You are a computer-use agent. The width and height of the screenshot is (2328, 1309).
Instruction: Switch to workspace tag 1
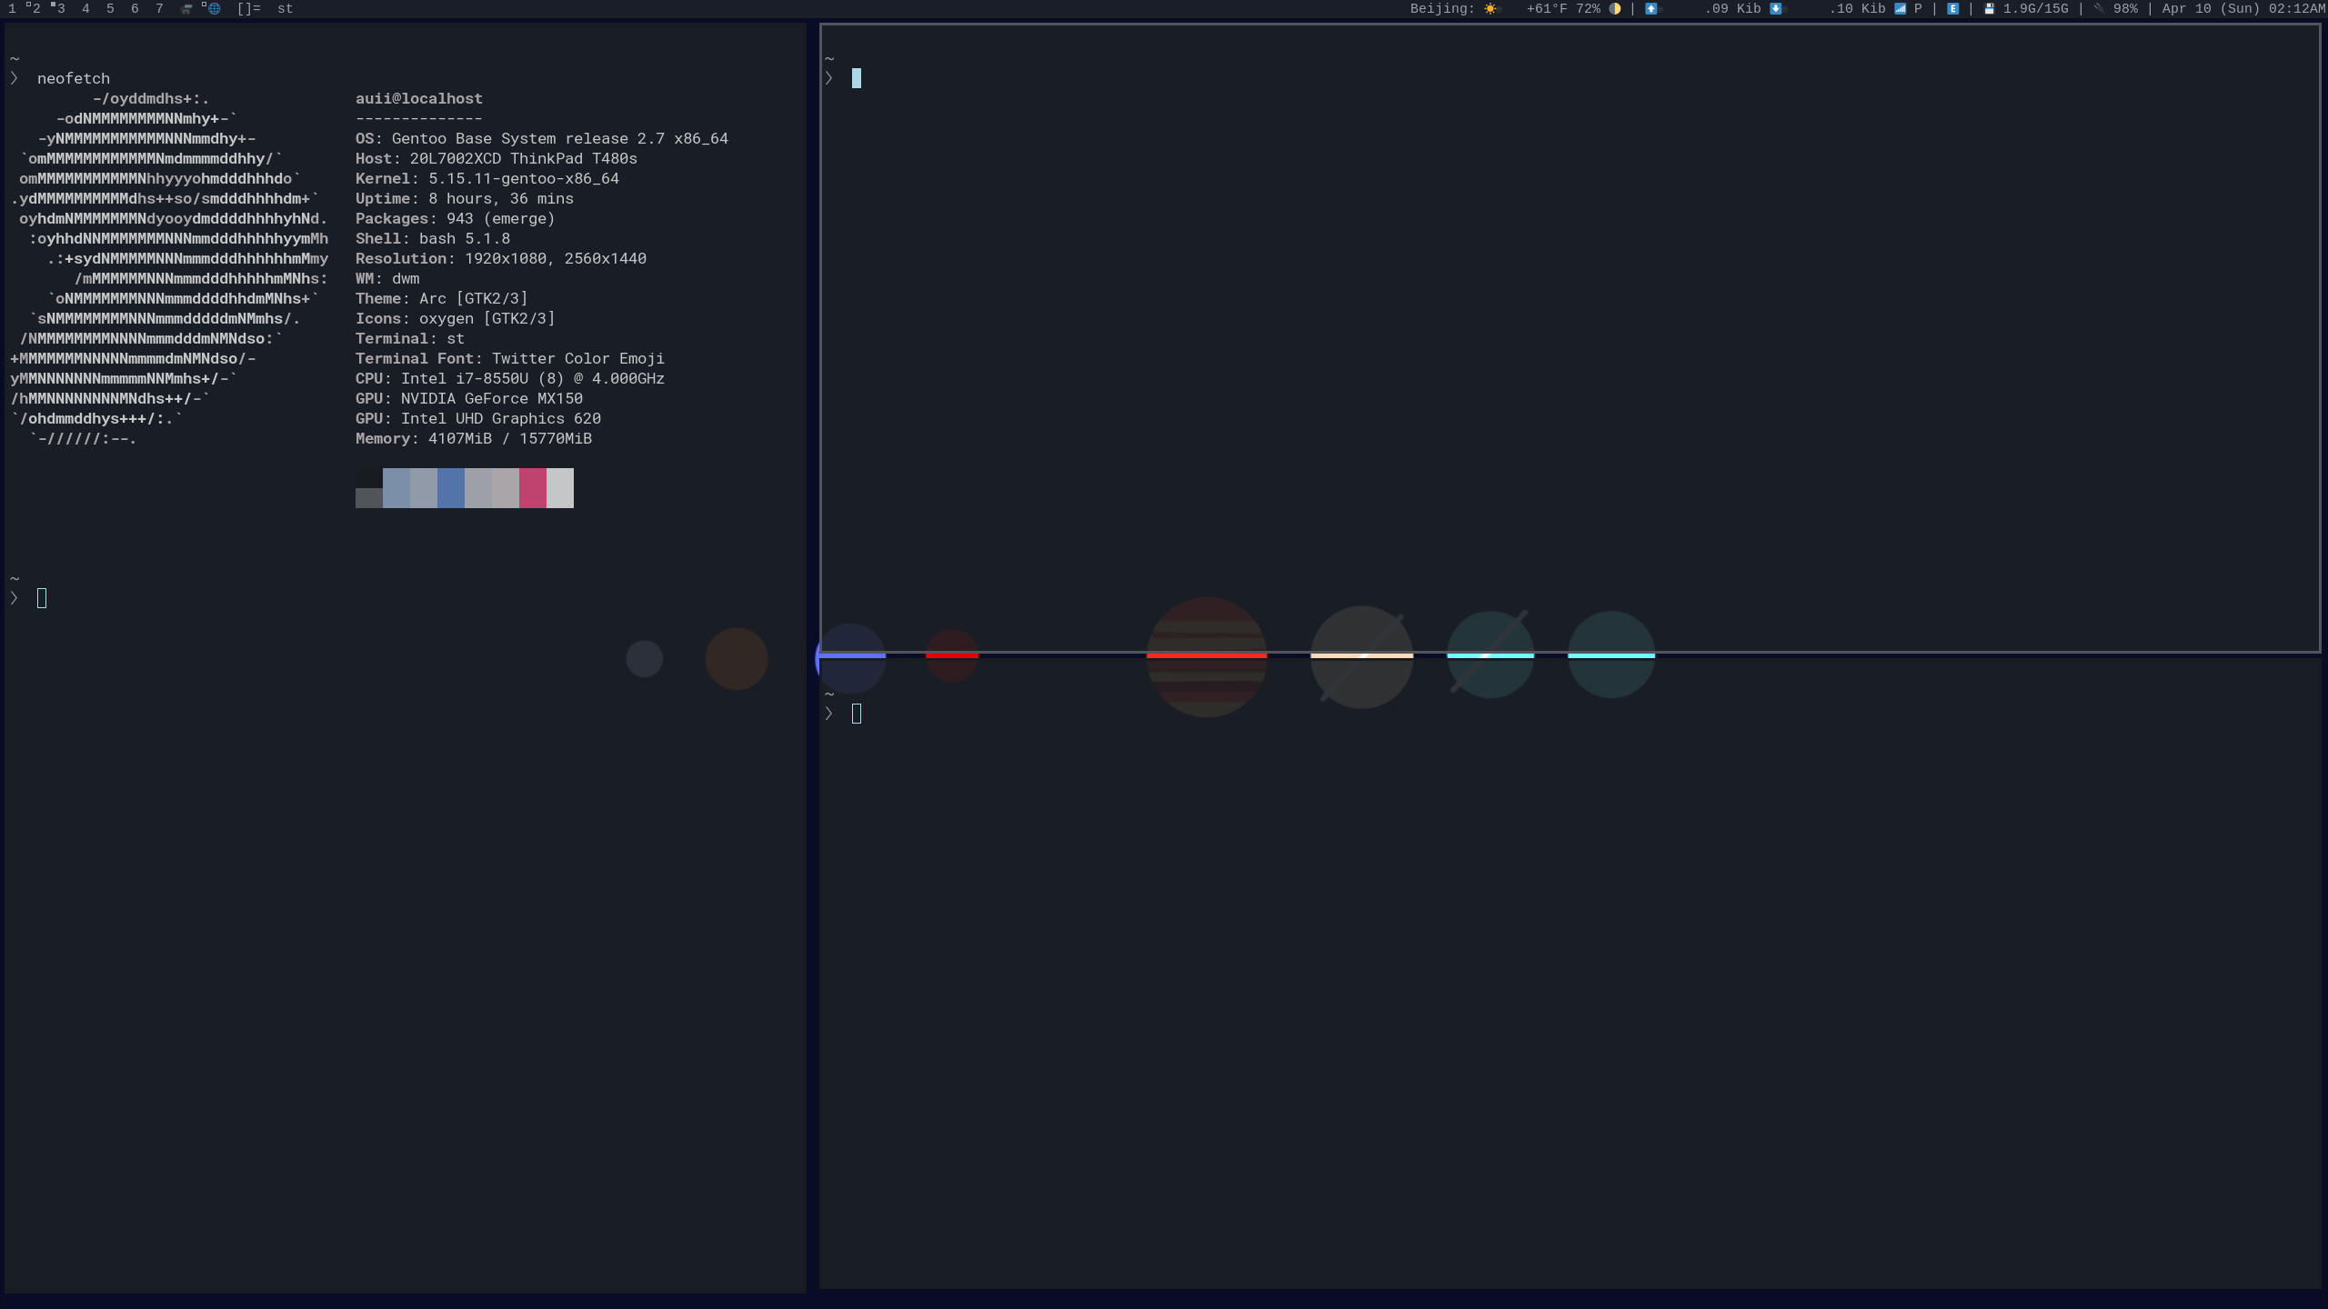coord(12,9)
